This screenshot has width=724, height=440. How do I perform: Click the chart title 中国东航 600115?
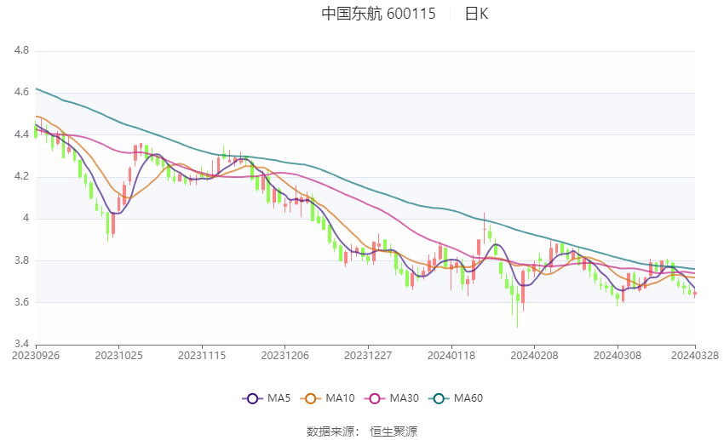pyautogui.click(x=379, y=14)
